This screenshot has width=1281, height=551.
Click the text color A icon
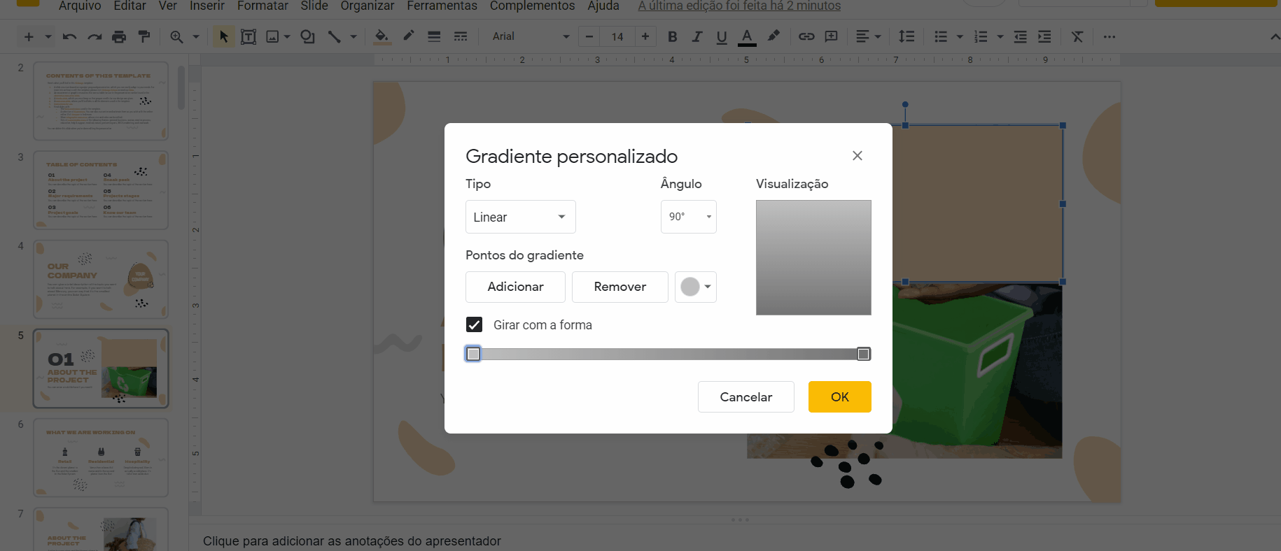pyautogui.click(x=747, y=37)
